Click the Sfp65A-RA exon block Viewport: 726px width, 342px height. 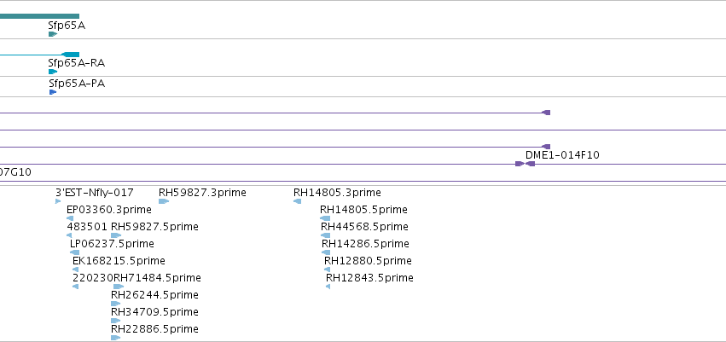pyautogui.click(x=70, y=55)
